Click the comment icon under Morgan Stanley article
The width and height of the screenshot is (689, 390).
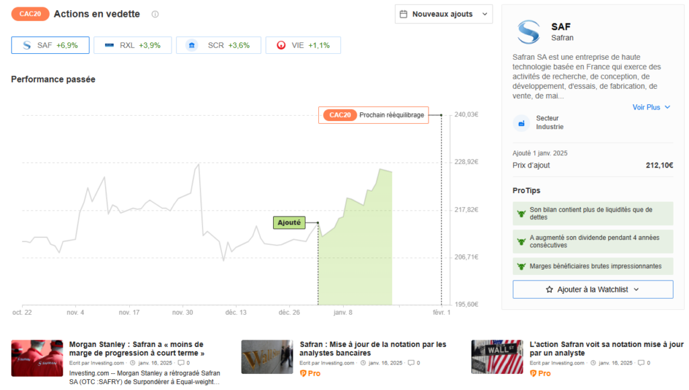[x=181, y=363]
